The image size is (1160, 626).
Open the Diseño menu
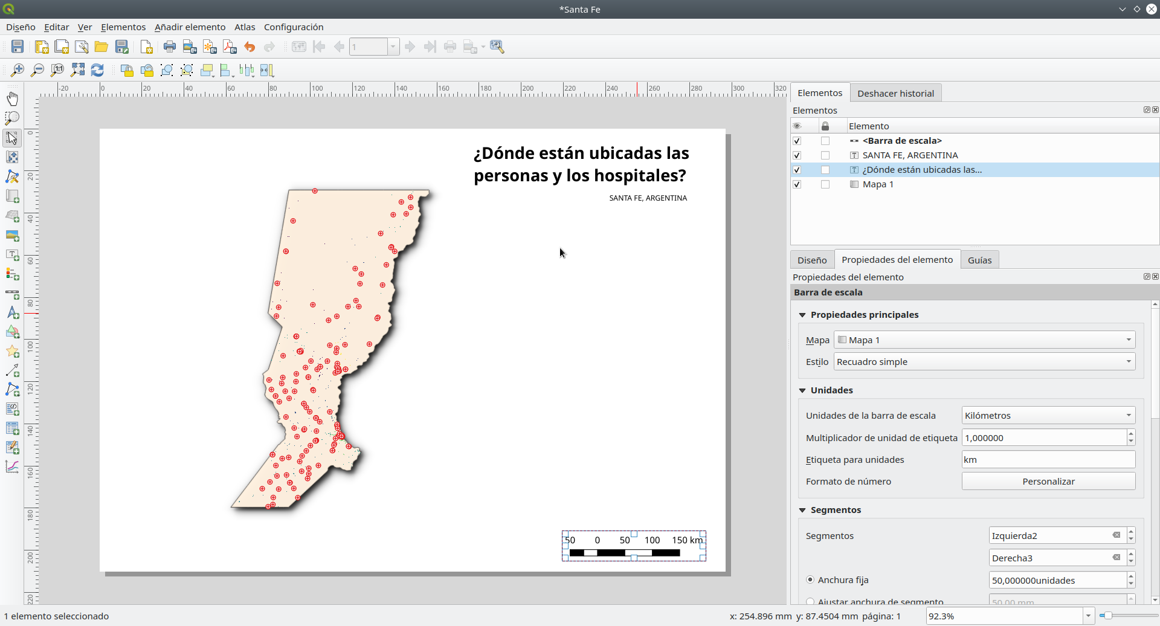click(21, 27)
